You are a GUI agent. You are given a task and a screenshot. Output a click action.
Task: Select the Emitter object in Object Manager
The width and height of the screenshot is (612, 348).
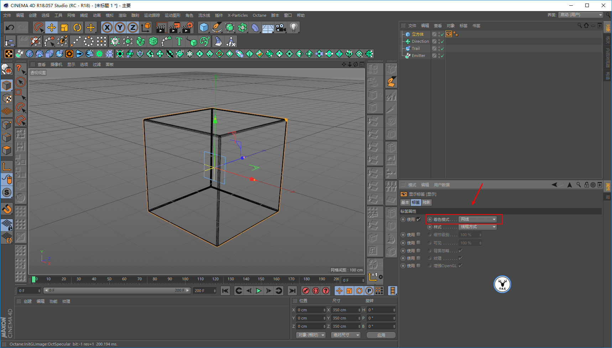(418, 56)
